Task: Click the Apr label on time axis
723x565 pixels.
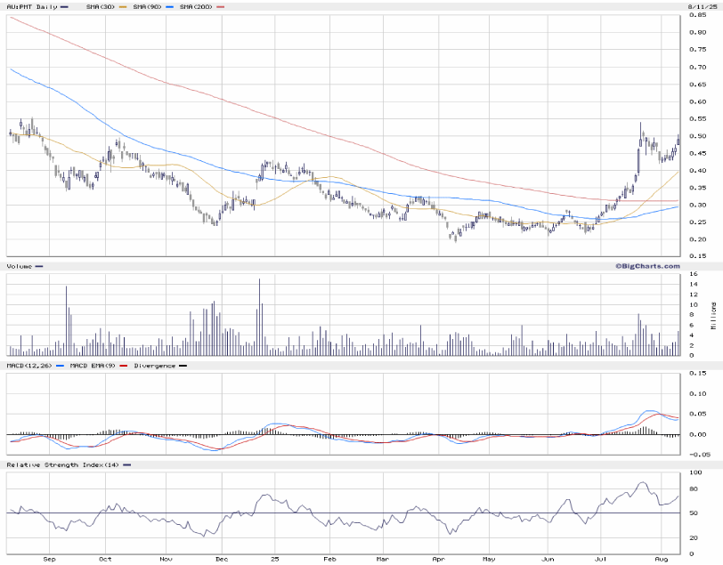Action: 437,561
